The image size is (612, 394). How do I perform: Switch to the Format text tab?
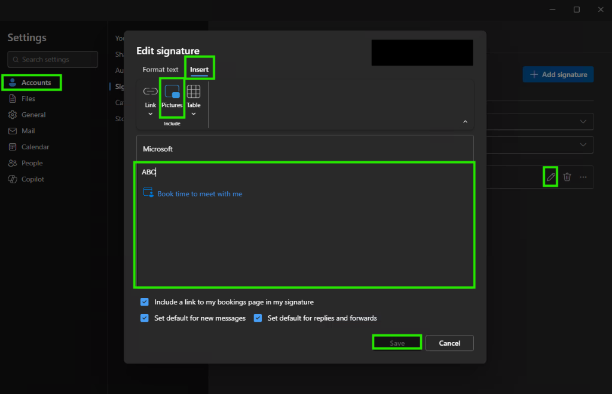160,69
